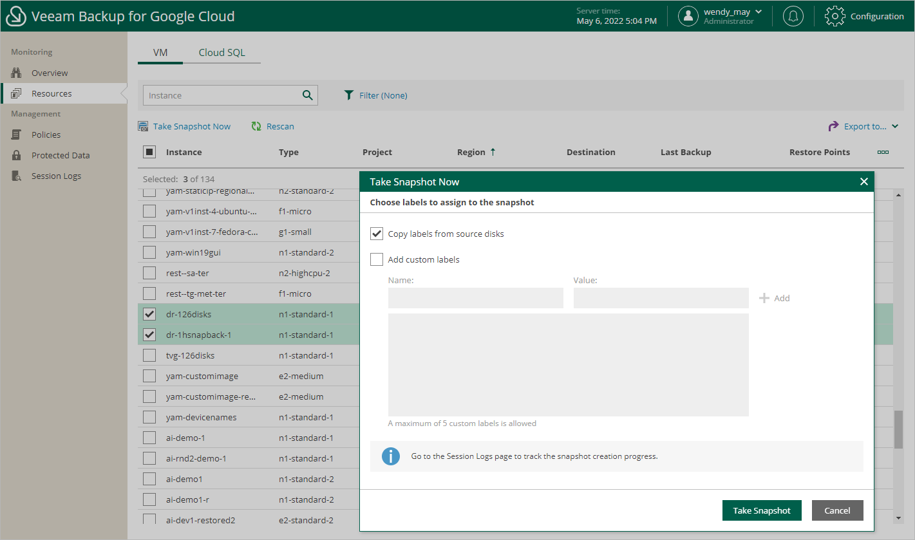Screen dimensions: 915x540
Task: Click the Filter funnel icon
Action: point(349,95)
